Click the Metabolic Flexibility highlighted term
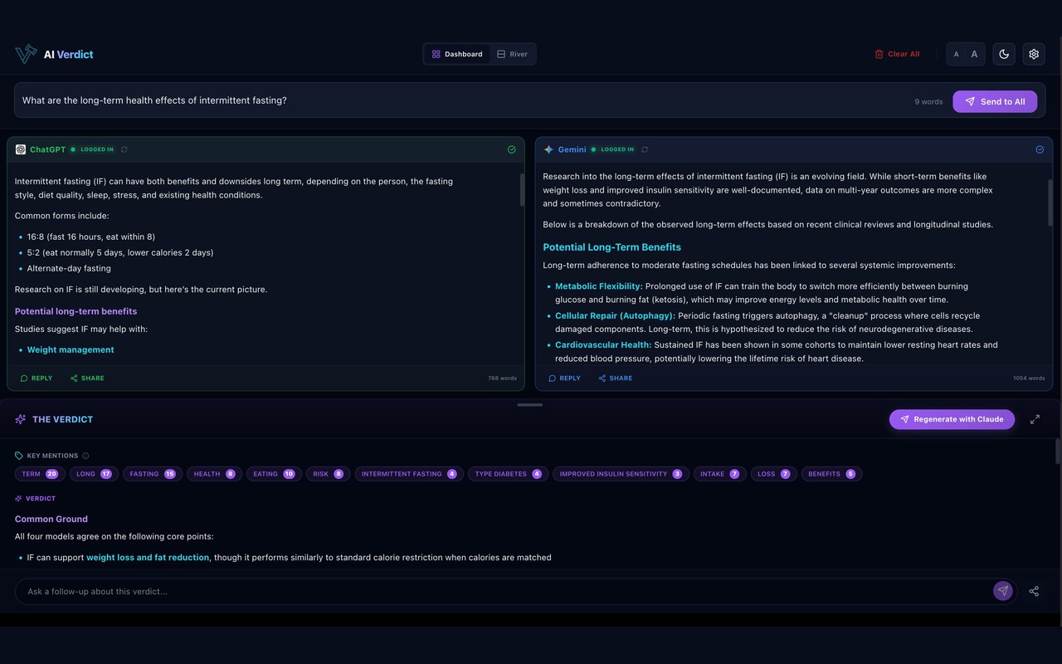The width and height of the screenshot is (1062, 664). (599, 286)
